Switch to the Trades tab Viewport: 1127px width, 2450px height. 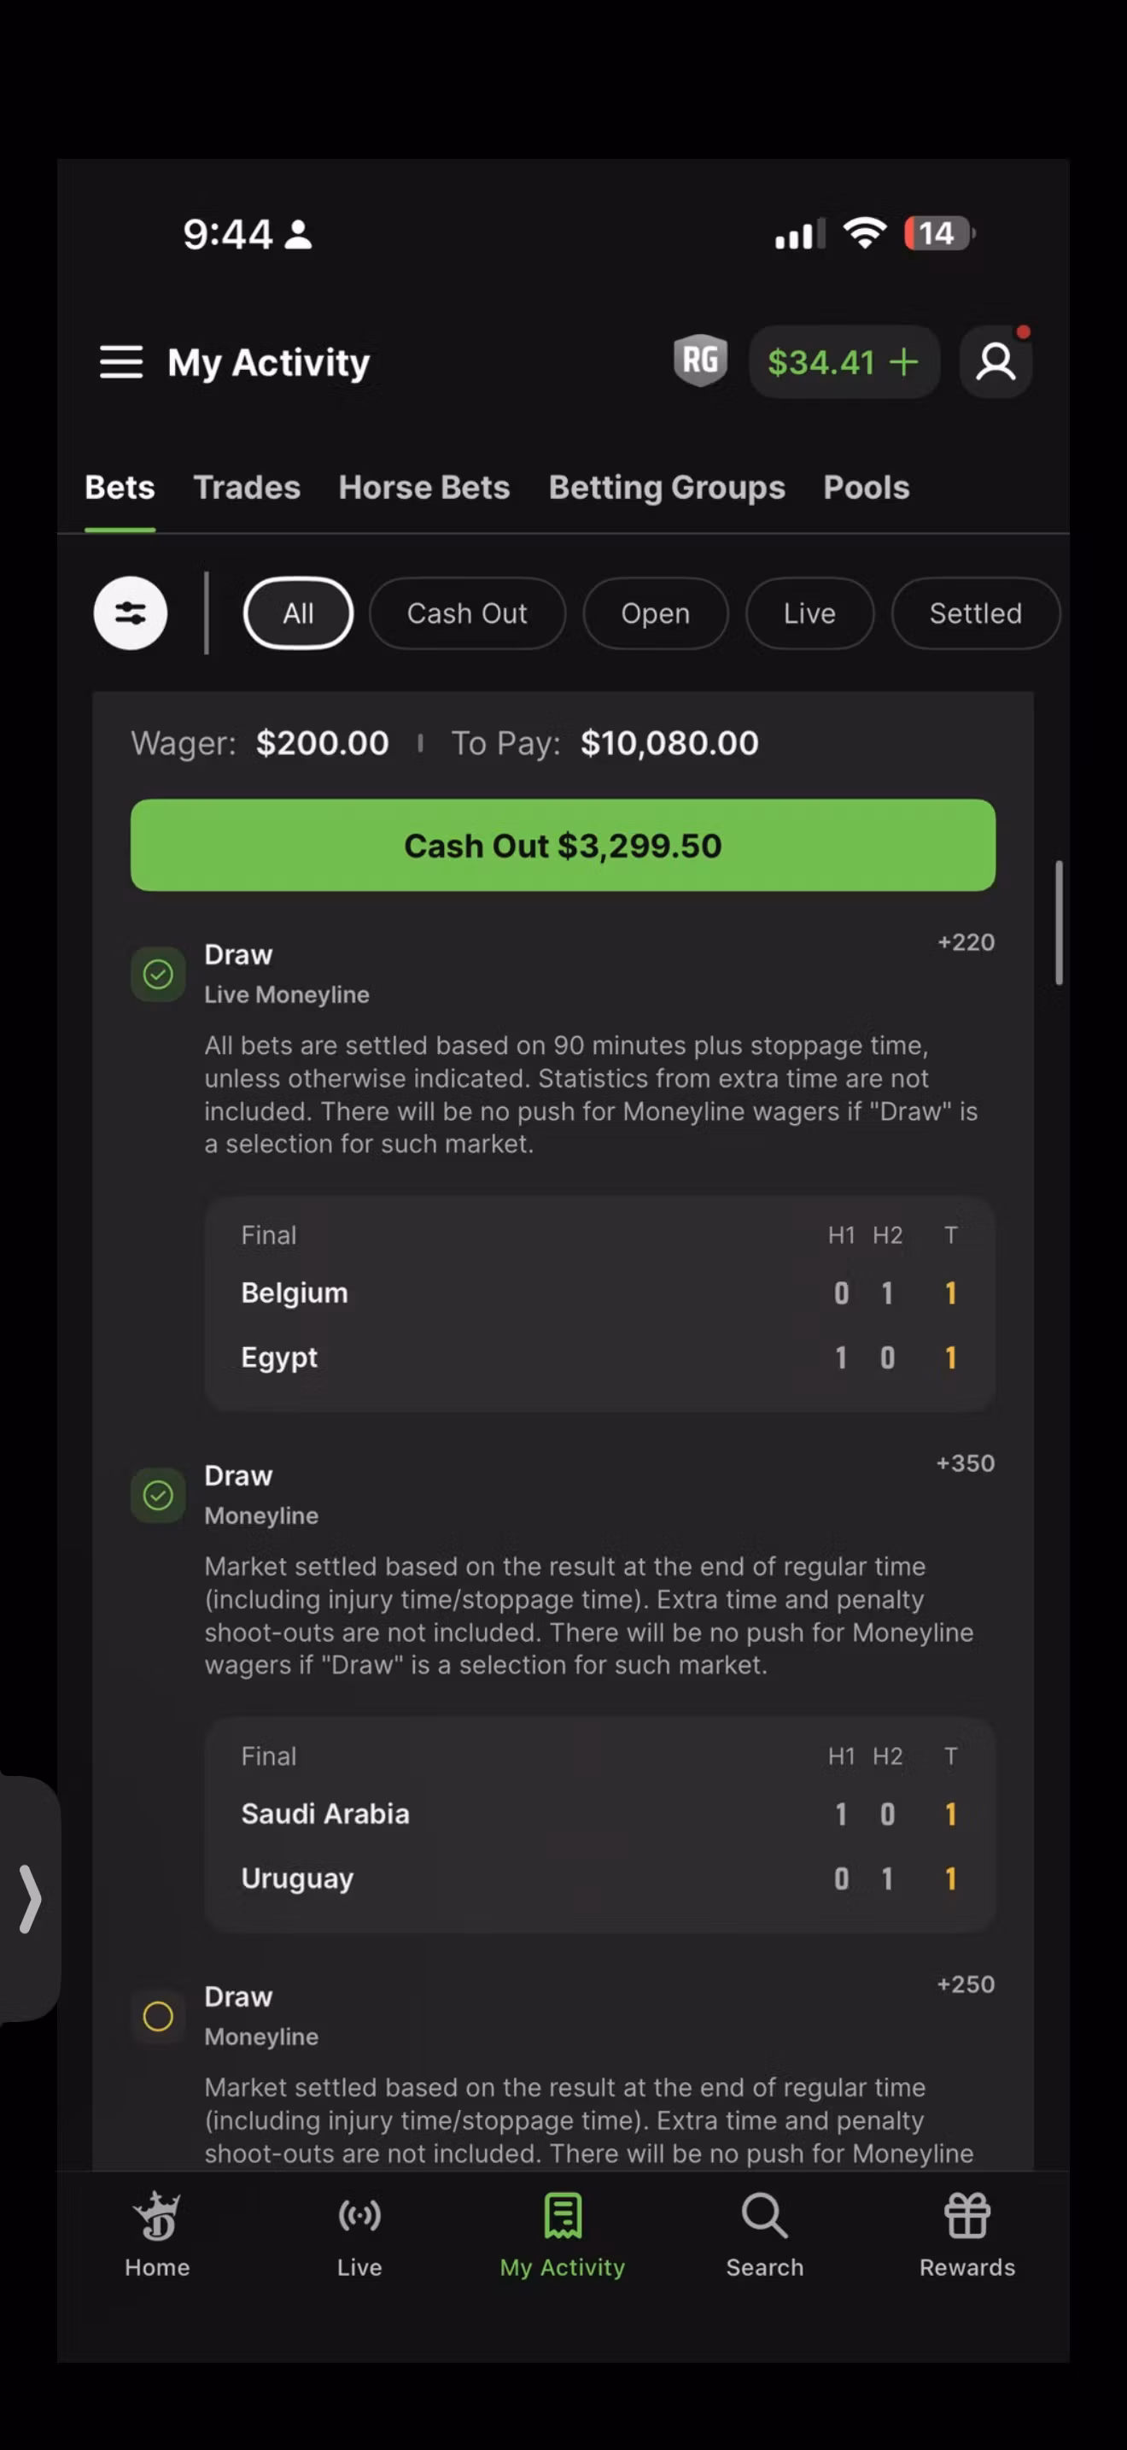coord(247,487)
